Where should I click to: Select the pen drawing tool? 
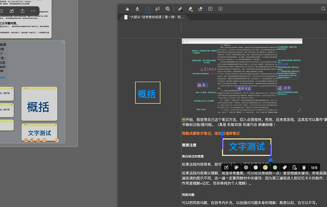(x=180, y=9)
